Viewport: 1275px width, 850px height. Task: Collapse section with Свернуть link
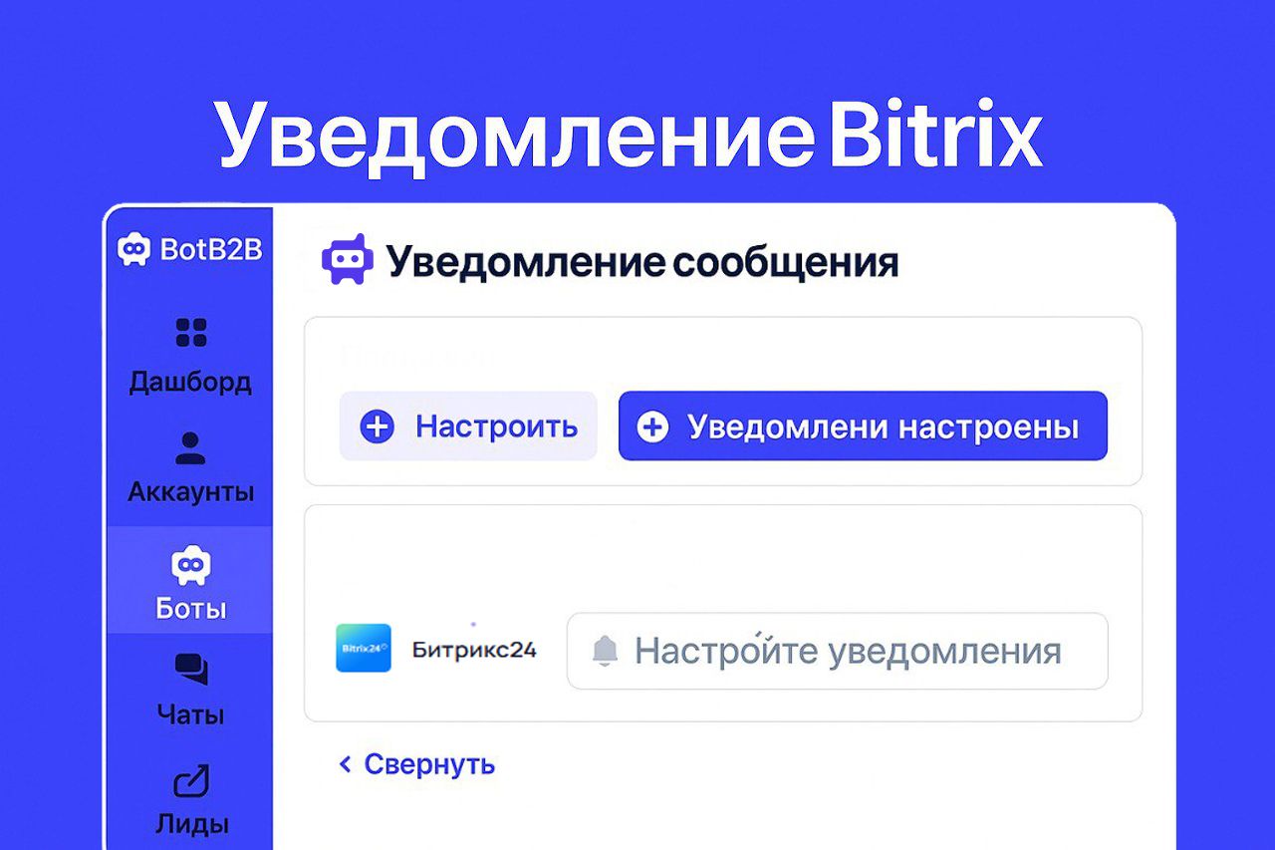tap(416, 764)
